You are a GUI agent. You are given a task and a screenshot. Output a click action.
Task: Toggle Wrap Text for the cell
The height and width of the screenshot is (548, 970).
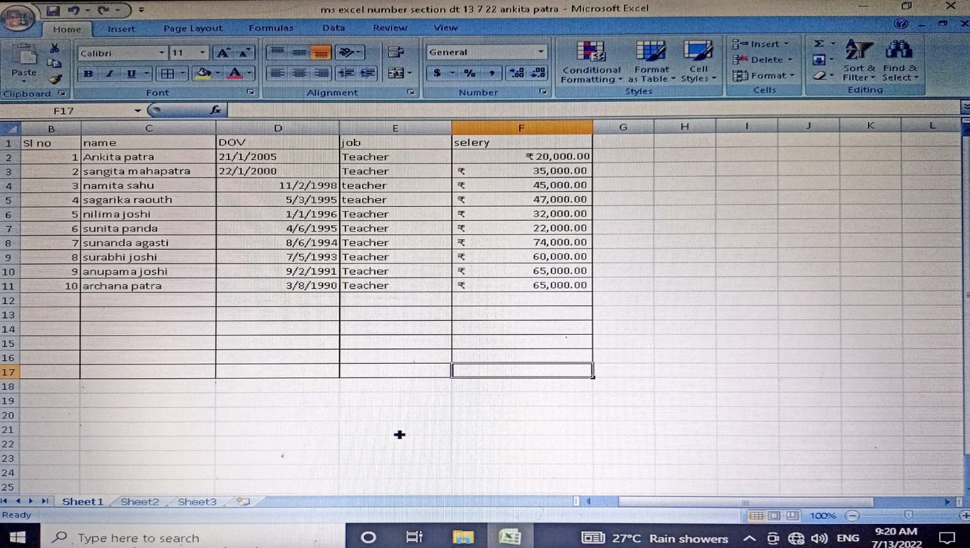click(396, 53)
